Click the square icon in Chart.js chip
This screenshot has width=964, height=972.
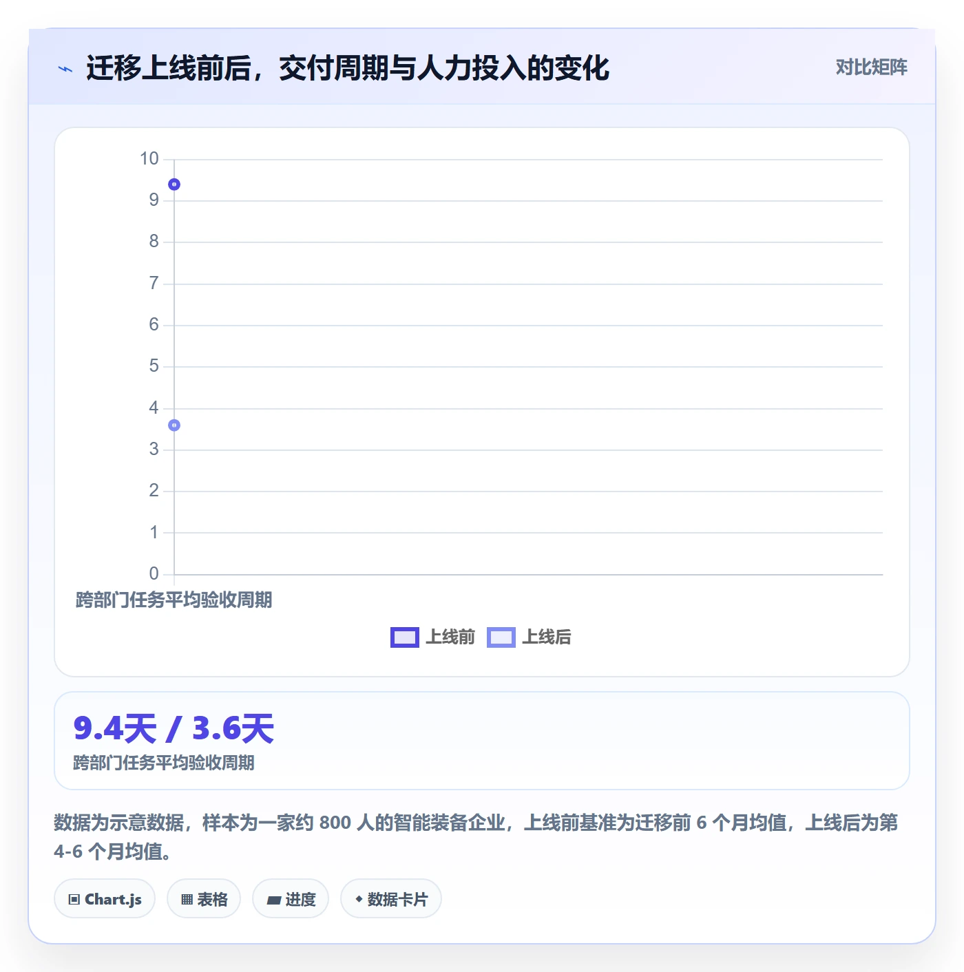click(74, 899)
